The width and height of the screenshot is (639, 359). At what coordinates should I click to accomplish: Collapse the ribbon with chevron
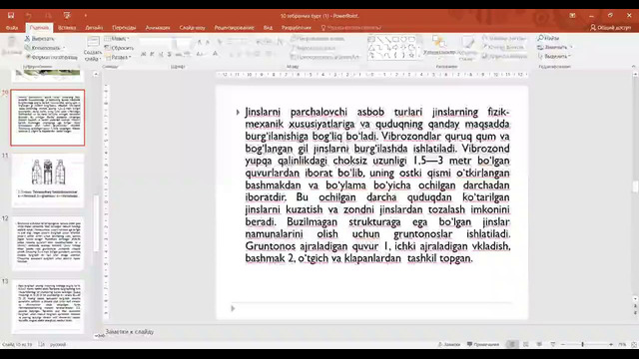(634, 66)
